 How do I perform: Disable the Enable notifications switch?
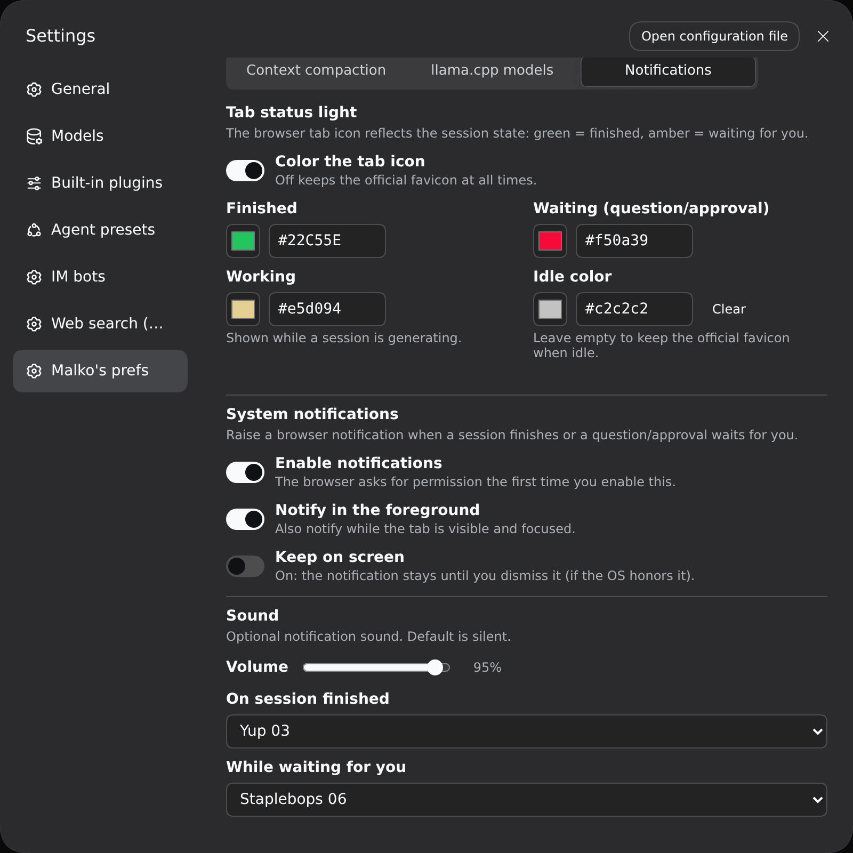coord(245,472)
